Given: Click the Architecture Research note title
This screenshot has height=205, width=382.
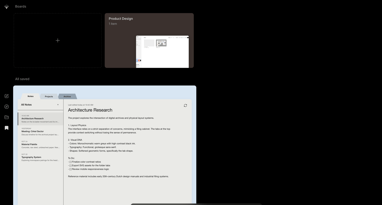Looking at the screenshot, I should coord(90,110).
